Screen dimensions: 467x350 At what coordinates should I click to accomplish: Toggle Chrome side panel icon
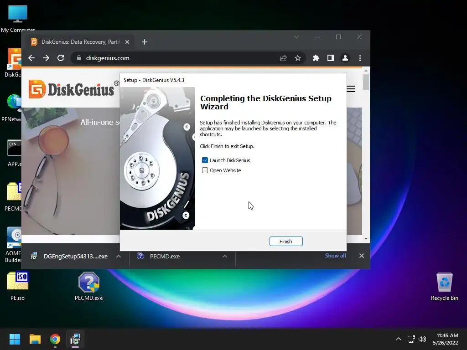tap(331, 58)
